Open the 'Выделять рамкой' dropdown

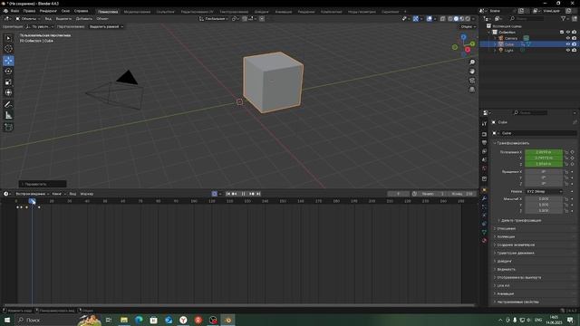click(107, 26)
